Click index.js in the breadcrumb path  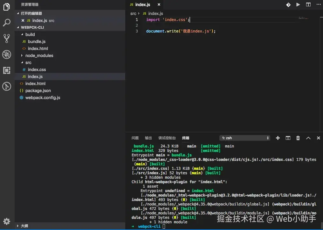point(155,13)
